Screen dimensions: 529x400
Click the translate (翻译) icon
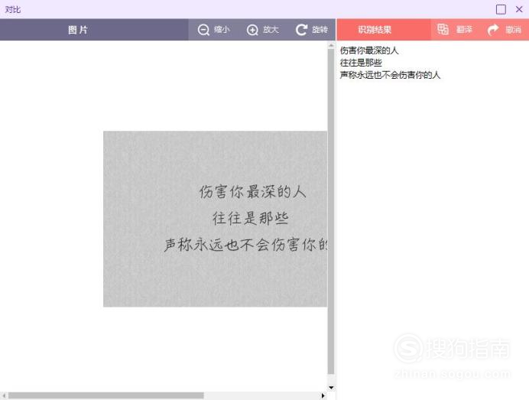(443, 29)
